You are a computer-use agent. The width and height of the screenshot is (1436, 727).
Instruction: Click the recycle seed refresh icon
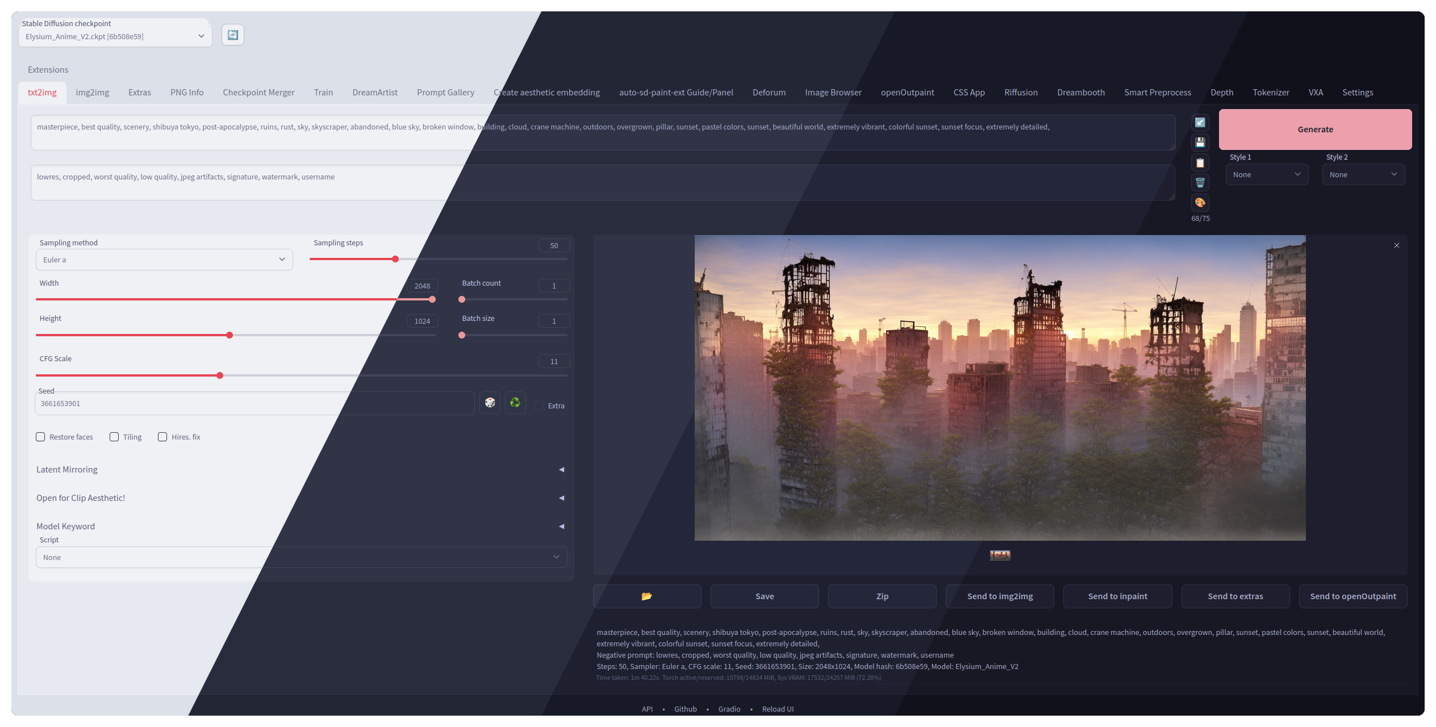point(515,402)
